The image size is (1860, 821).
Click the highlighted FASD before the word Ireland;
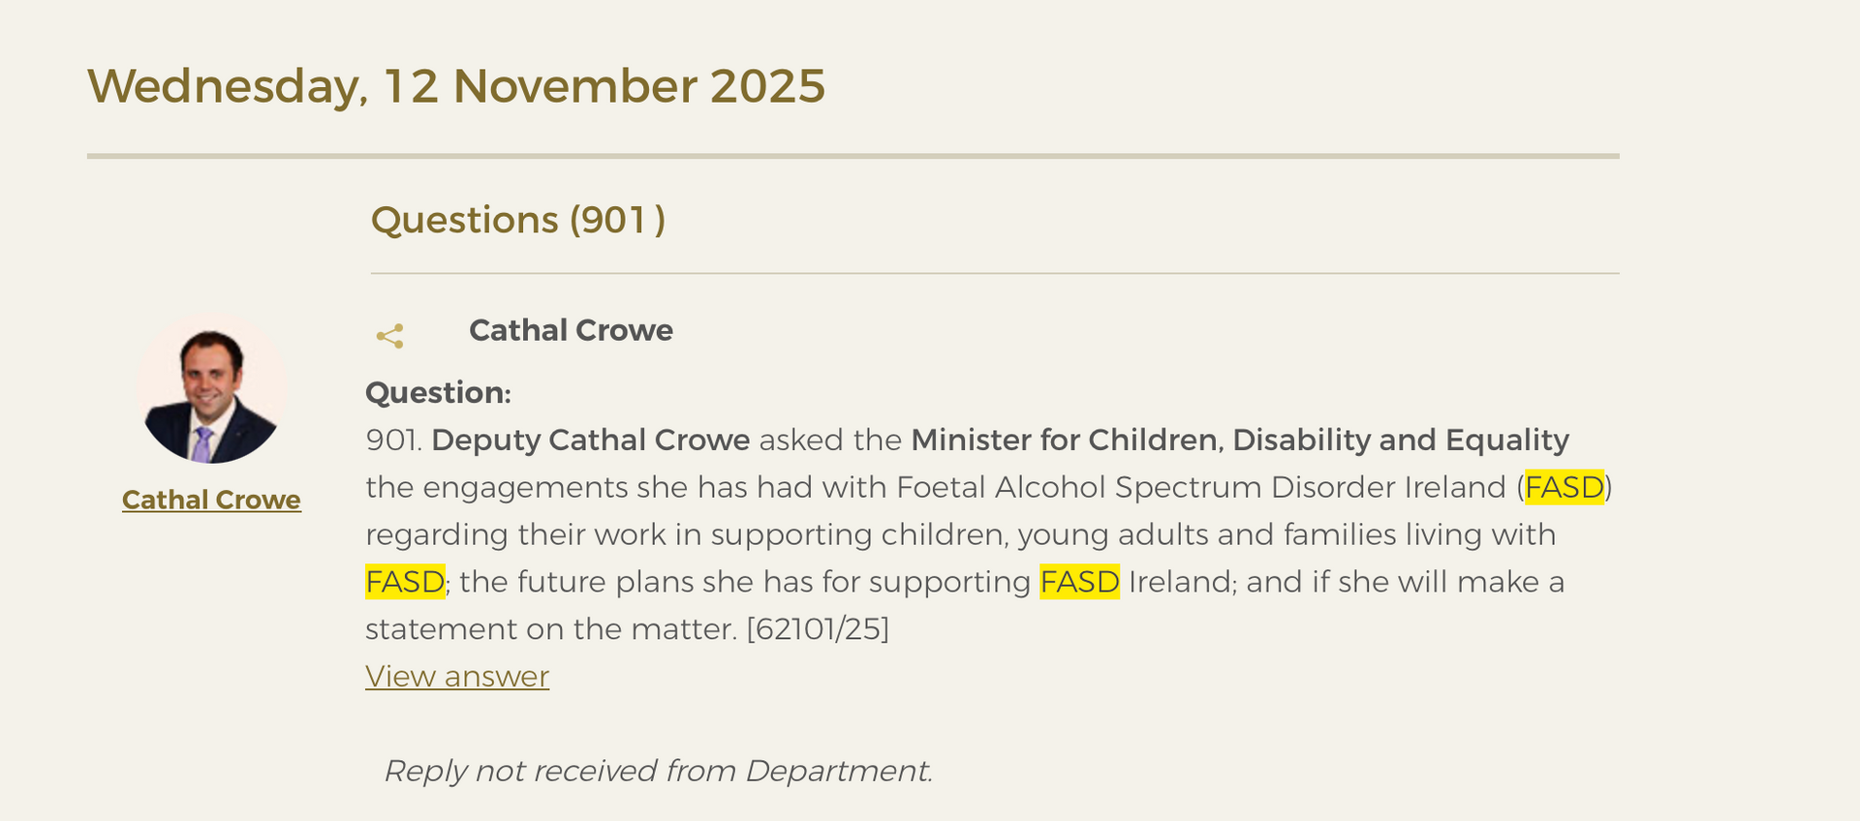[1079, 582]
